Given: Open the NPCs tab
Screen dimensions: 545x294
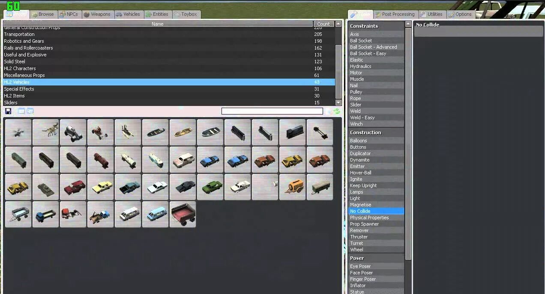Looking at the screenshot, I should coord(69,14).
